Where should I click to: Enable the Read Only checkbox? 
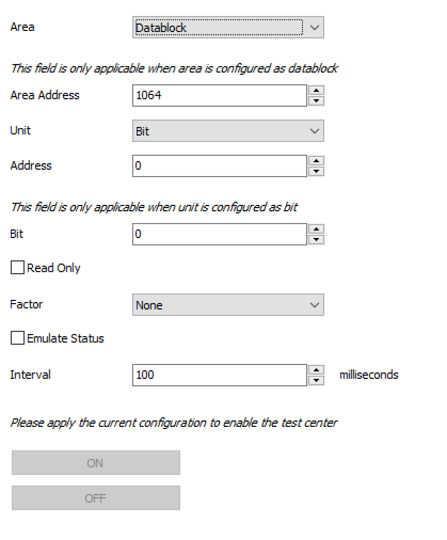(x=18, y=267)
